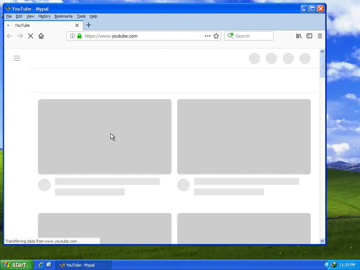360x270 pixels.
Task: Click the page scrollbar up arrow
Action: [322, 51]
